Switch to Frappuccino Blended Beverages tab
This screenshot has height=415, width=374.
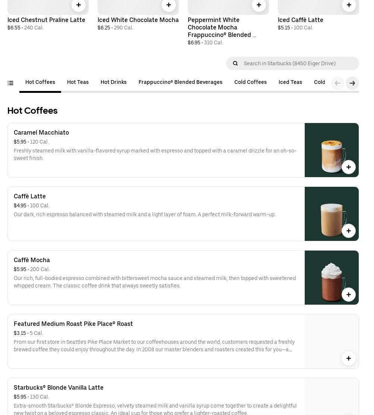click(180, 82)
